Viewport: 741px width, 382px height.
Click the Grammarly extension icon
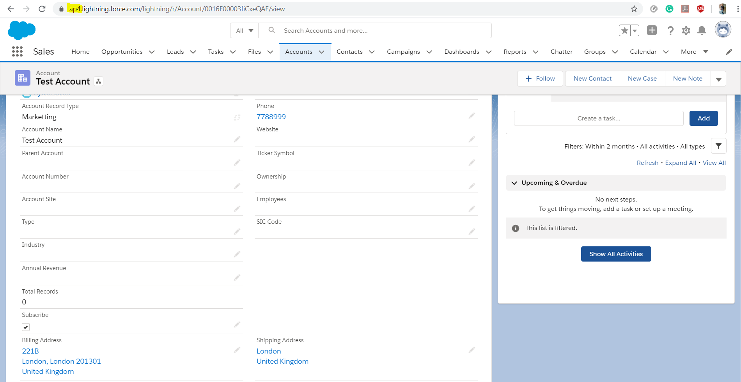[669, 9]
